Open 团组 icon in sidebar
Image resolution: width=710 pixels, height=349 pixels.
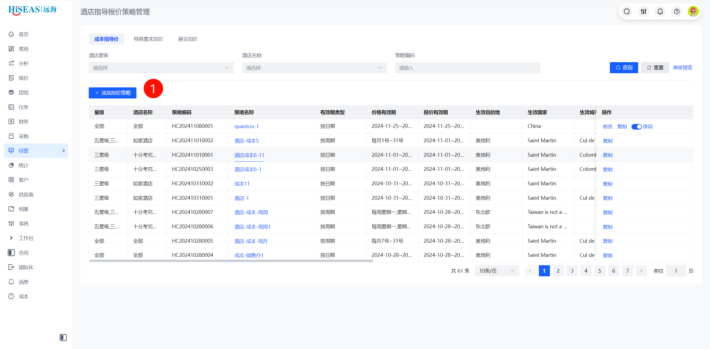pos(11,92)
